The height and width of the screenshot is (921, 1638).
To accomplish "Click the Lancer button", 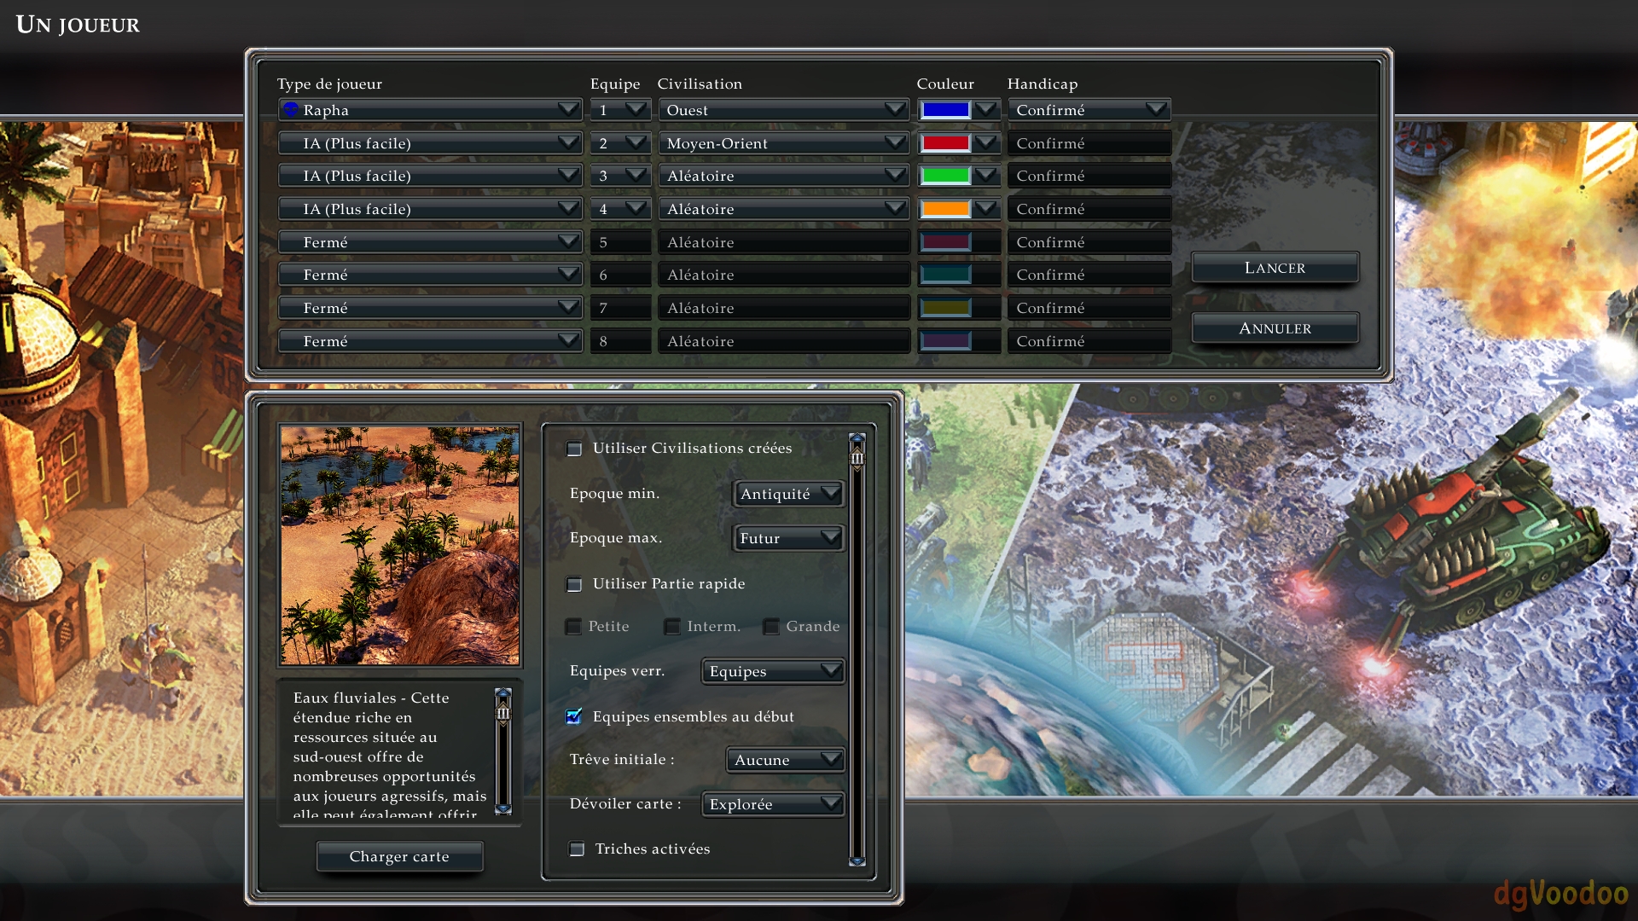I will 1275,268.
